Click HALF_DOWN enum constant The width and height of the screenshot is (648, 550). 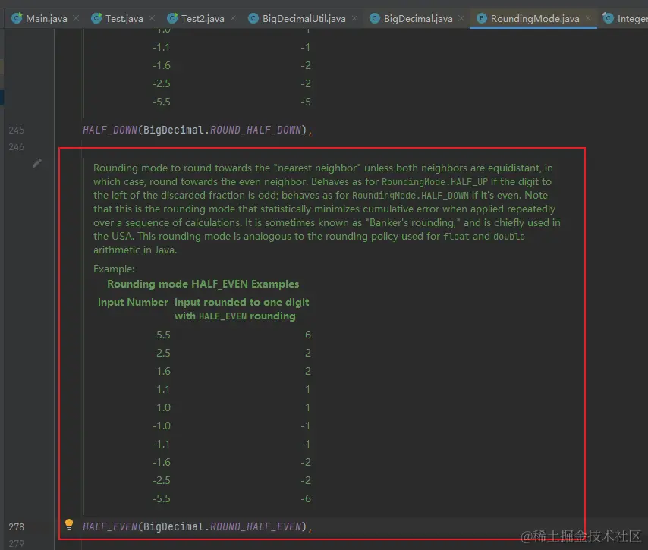pyautogui.click(x=110, y=130)
